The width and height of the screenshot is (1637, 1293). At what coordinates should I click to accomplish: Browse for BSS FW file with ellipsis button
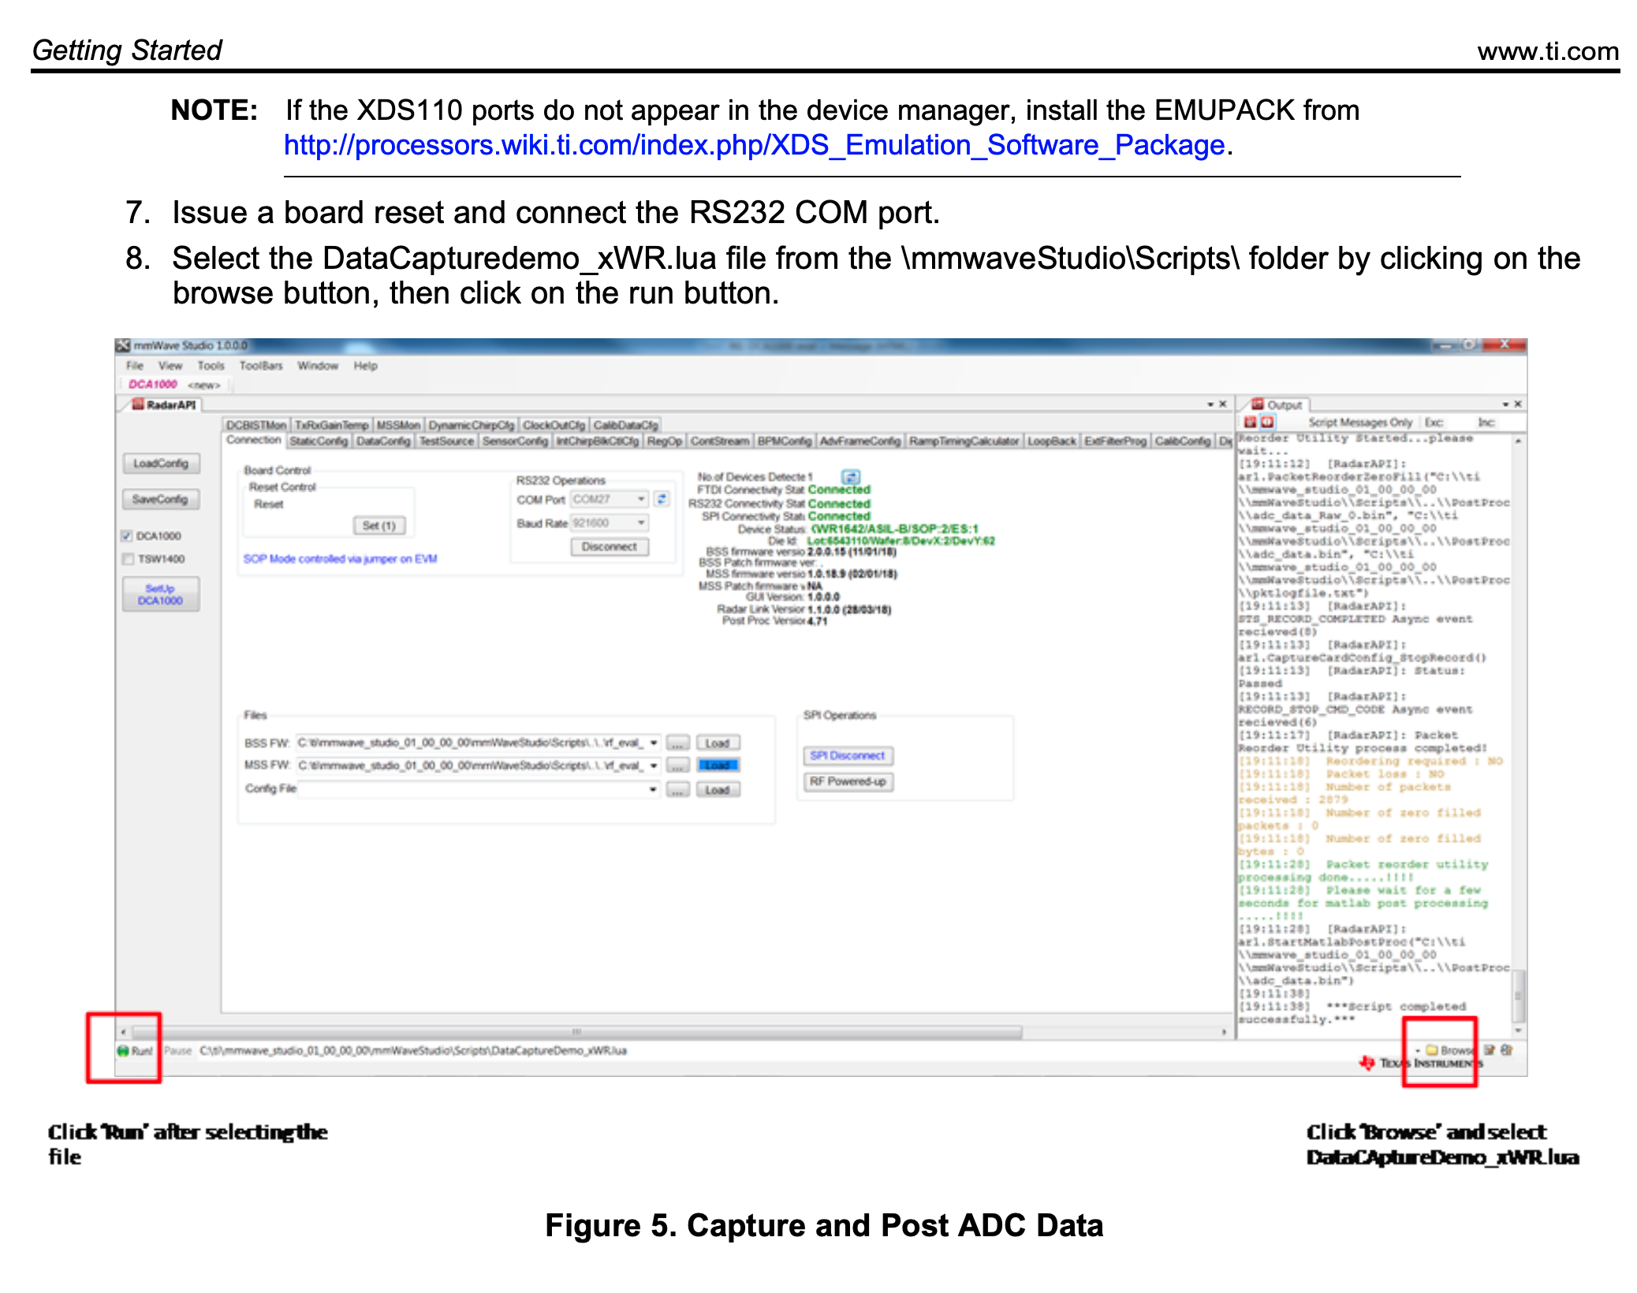point(677,743)
